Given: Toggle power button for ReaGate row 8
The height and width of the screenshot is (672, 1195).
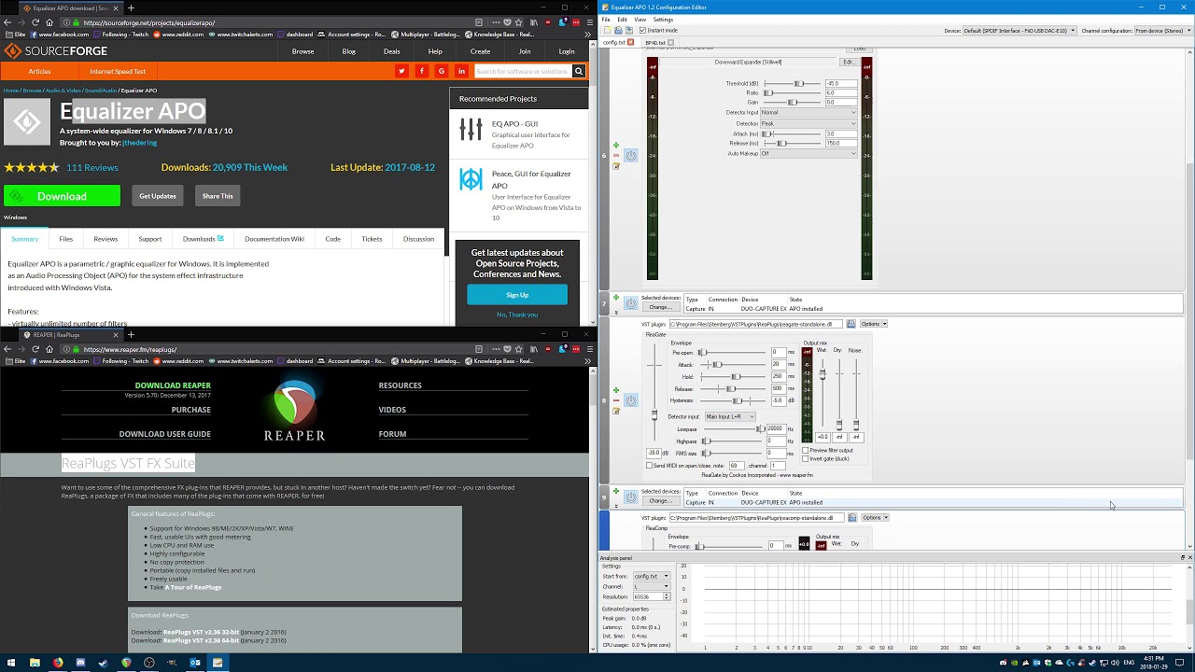Looking at the screenshot, I should coord(631,400).
